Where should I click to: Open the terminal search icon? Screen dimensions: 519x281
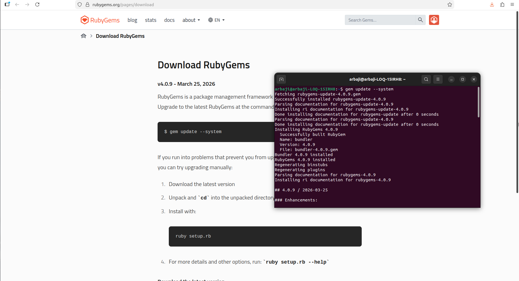coord(426,79)
